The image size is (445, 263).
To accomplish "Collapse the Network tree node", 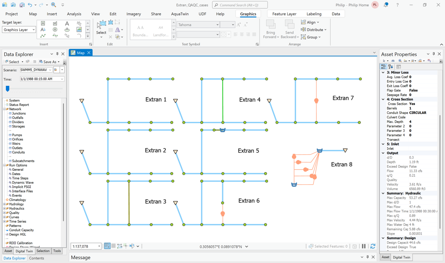I will point(4,109).
